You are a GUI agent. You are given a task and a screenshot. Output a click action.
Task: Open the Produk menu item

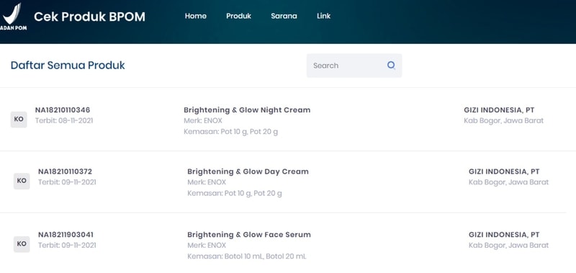click(239, 16)
